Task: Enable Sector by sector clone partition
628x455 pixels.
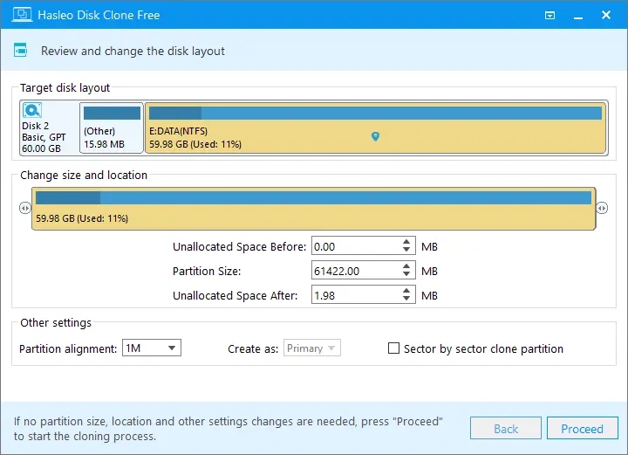Action: coord(393,348)
